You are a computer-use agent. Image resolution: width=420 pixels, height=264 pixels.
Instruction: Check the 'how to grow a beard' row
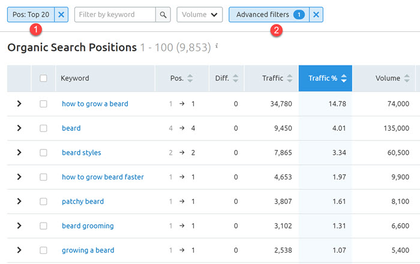[43, 104]
